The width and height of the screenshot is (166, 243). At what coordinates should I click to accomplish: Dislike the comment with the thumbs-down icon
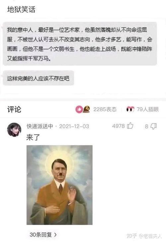coord(154,126)
